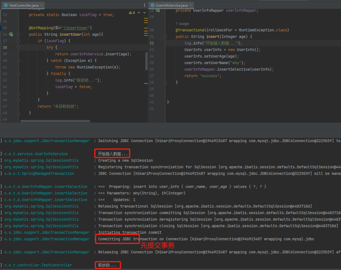Click the "Updates: 1" log line

click(x=117, y=200)
